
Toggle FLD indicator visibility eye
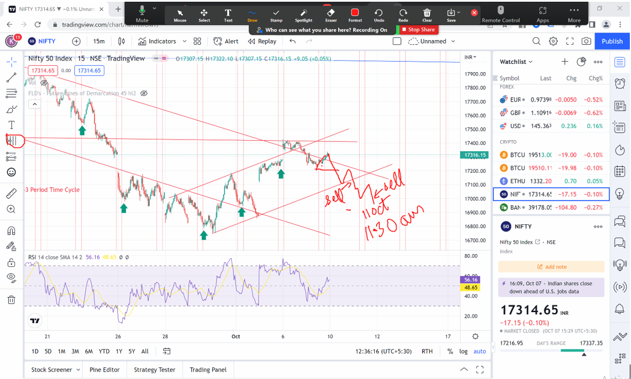coord(144,94)
